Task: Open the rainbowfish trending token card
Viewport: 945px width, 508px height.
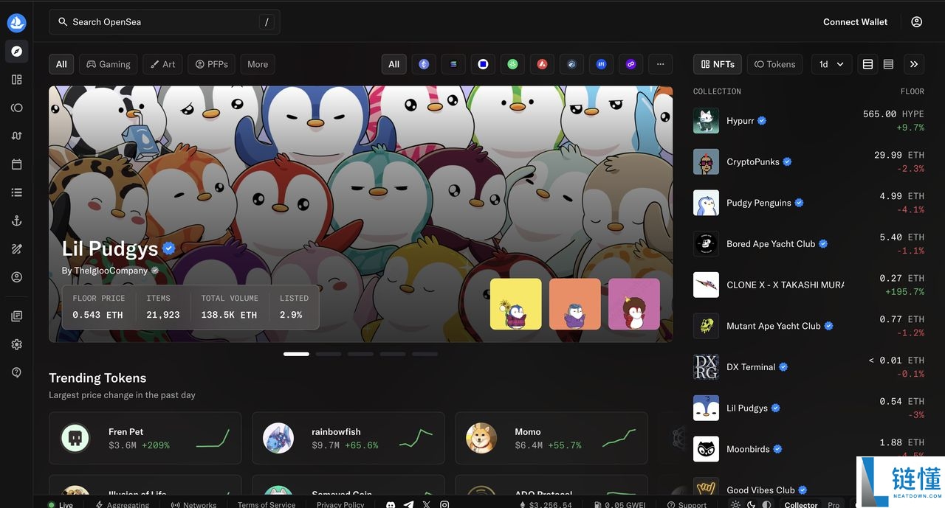Action: pyautogui.click(x=348, y=438)
